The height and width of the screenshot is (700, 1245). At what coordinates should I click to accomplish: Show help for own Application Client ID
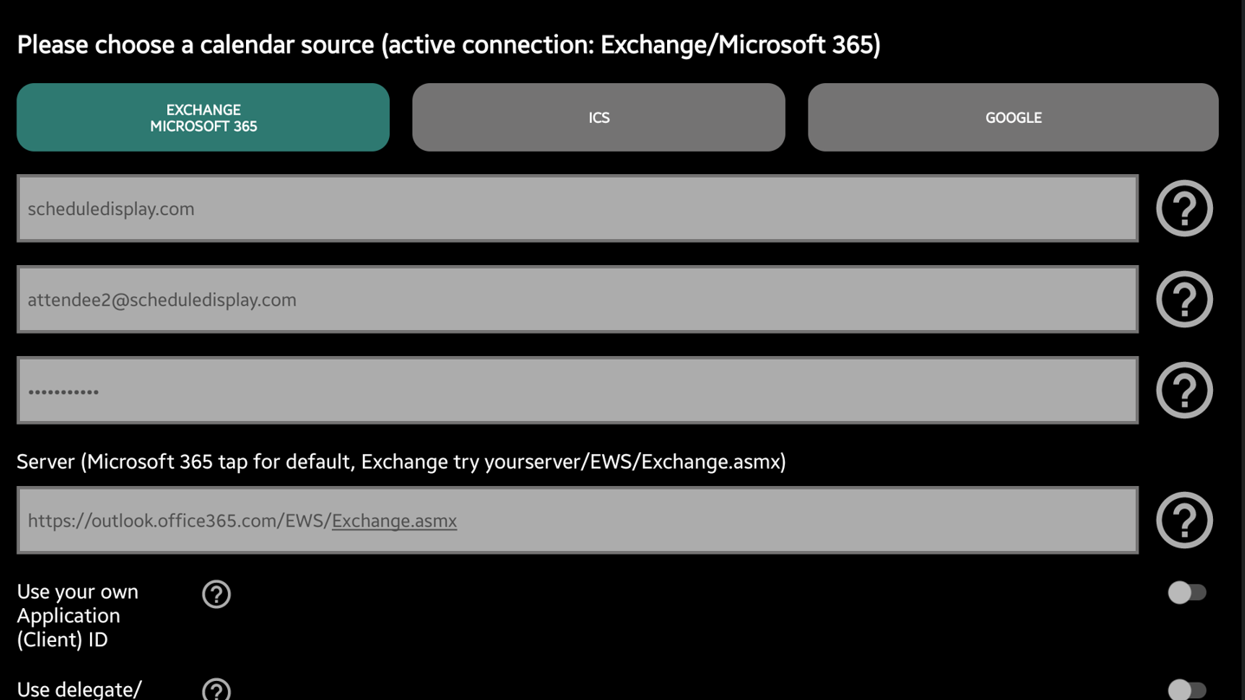(217, 594)
